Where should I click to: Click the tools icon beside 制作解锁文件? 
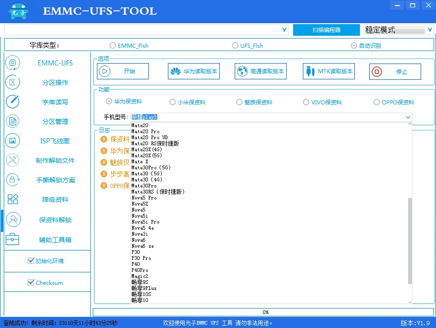(13, 160)
